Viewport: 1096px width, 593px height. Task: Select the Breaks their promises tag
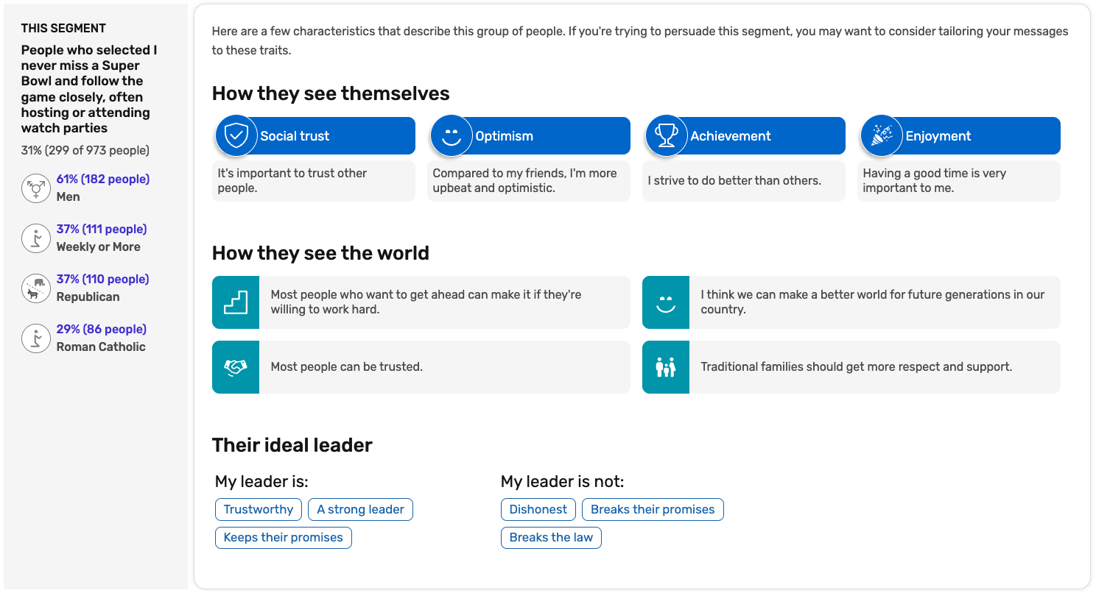point(653,509)
